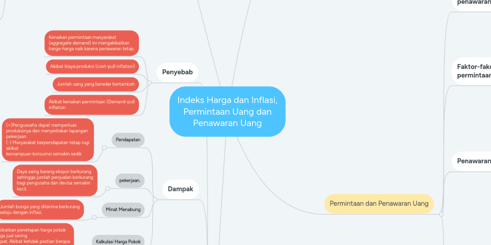Screen dimensions: 491x245
Task: Select the Kalkulasi Harga Pokok node
Action: pos(118,241)
